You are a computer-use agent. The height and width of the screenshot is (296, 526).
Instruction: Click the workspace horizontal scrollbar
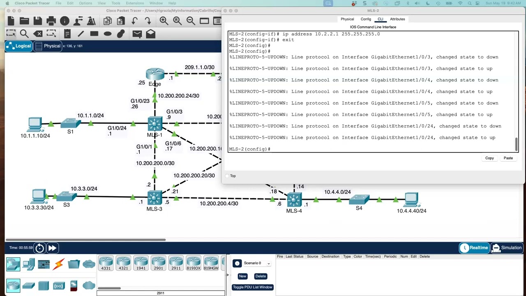click(x=85, y=240)
